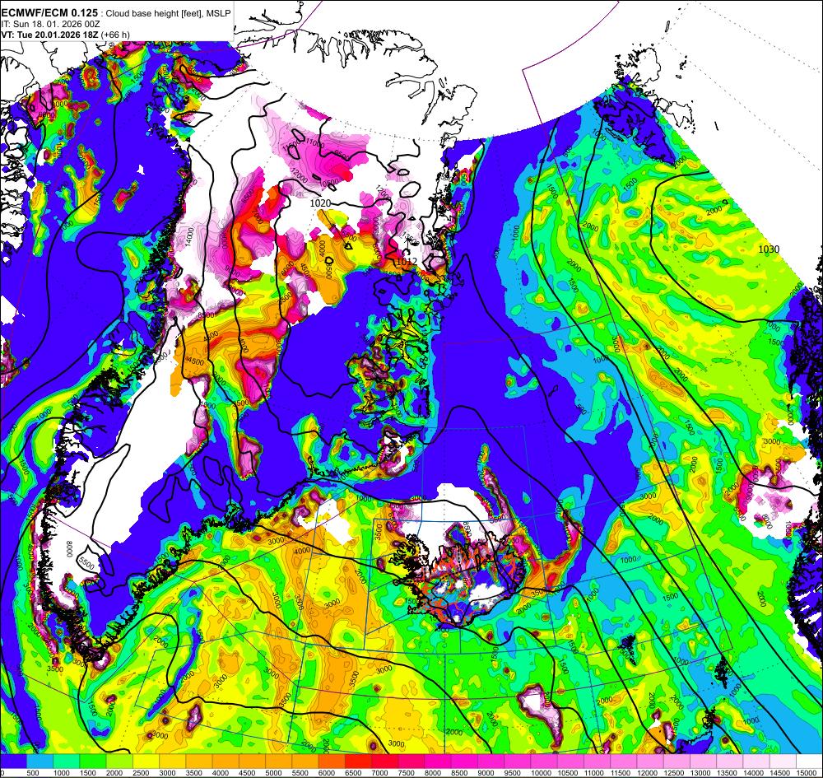Screen dimensions: 823x778
Task: Click the yellow legend swatch between 2500 and 3000
Action: tap(146, 762)
